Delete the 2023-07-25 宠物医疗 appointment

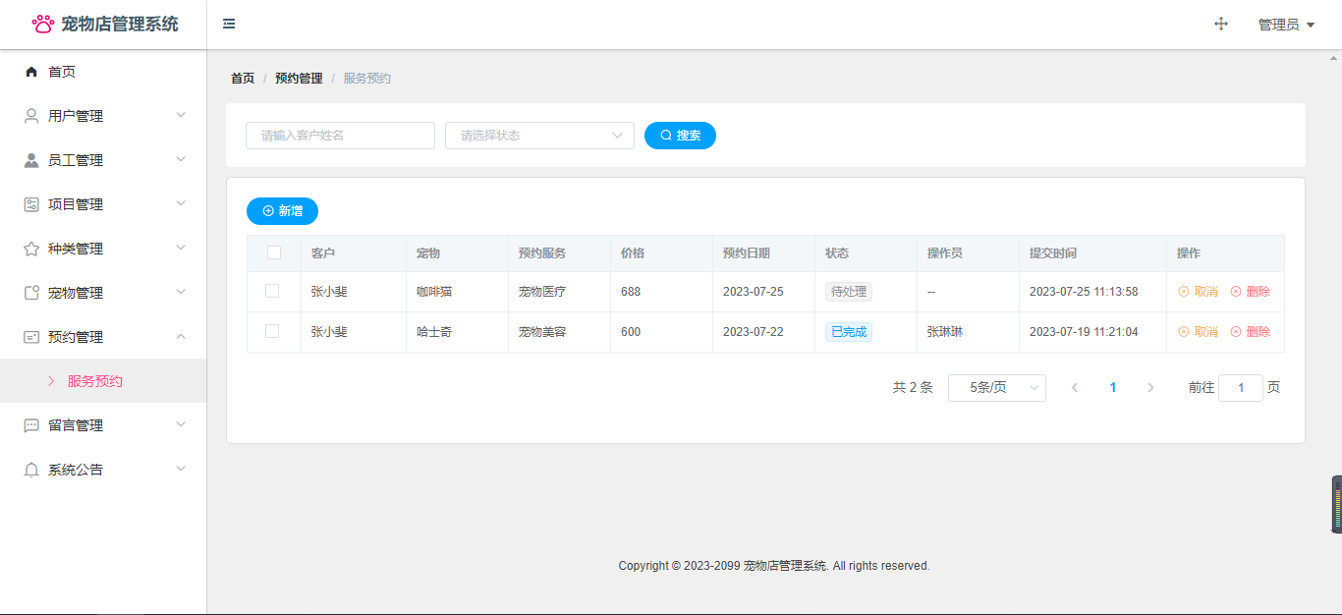point(1250,292)
